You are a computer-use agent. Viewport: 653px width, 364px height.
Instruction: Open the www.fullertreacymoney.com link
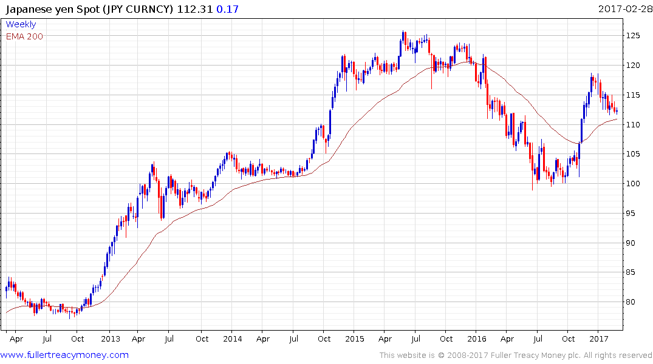[x=64, y=355]
